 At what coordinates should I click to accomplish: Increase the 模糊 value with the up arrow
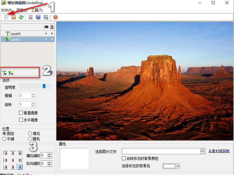(x=33, y=94)
